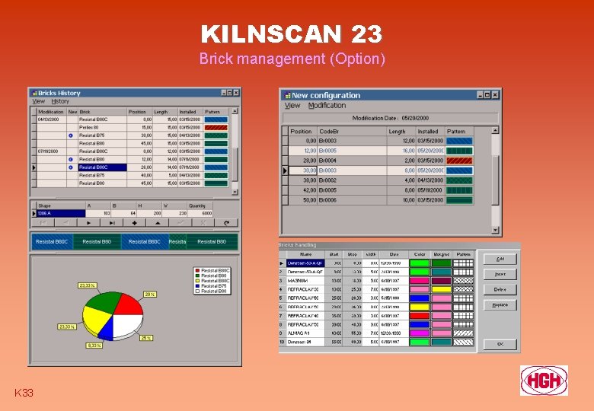Click the Add button in Bricks handling
594x411 pixels.
500,260
